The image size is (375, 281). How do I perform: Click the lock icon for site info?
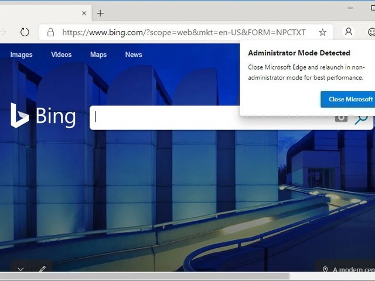(x=50, y=32)
